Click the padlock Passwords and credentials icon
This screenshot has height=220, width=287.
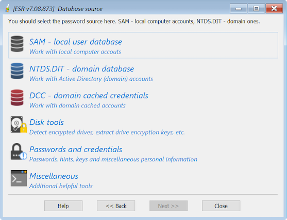click(19, 152)
